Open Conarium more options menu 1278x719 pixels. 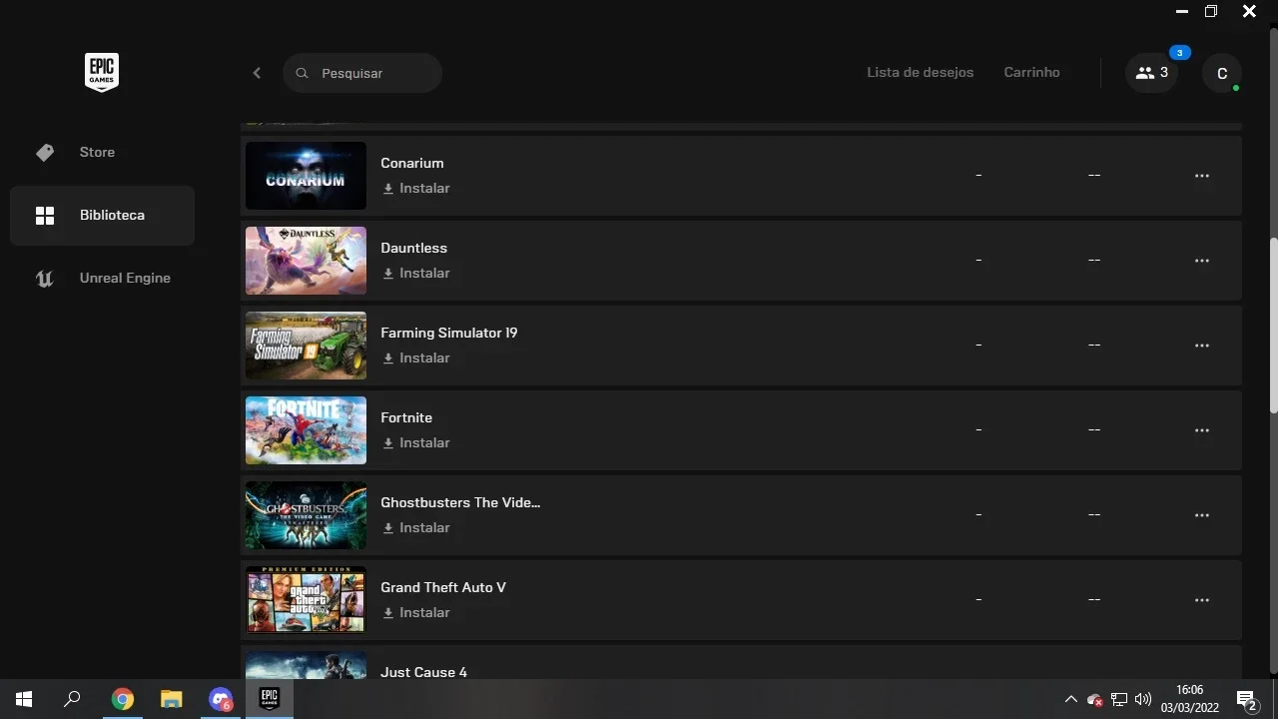pyautogui.click(x=1202, y=176)
